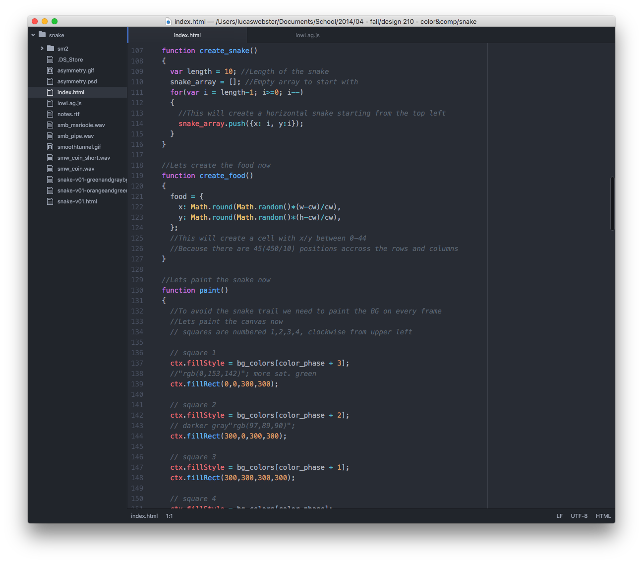643x563 pixels.
Task: Click the '// square 2' comment
Action: coord(193,405)
